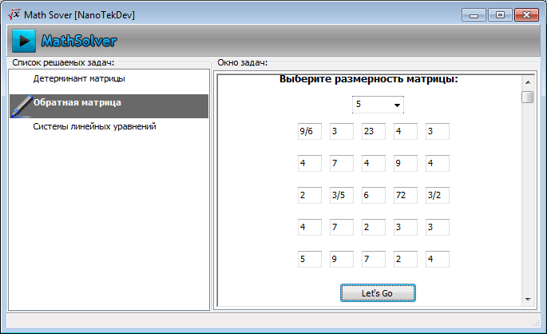The height and width of the screenshot is (334, 547).
Task: Click the matrix cell containing 3/5
Action: [342, 195]
